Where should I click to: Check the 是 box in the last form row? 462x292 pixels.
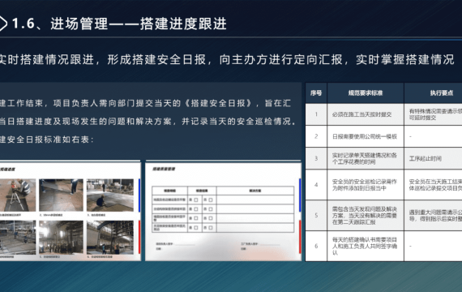[196, 228]
